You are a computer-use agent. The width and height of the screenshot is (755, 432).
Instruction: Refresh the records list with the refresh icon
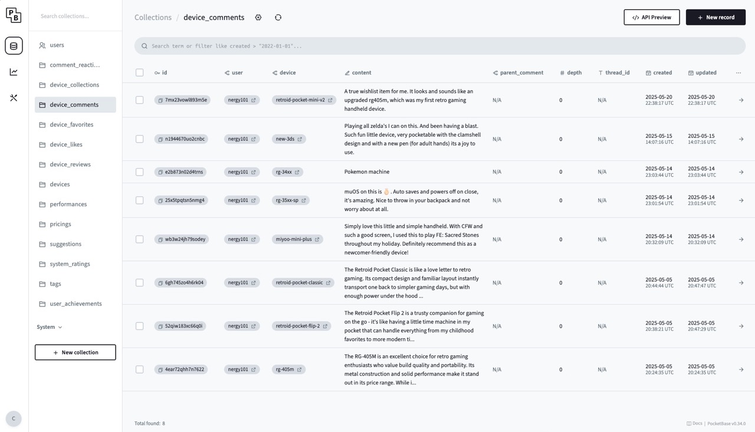point(278,17)
